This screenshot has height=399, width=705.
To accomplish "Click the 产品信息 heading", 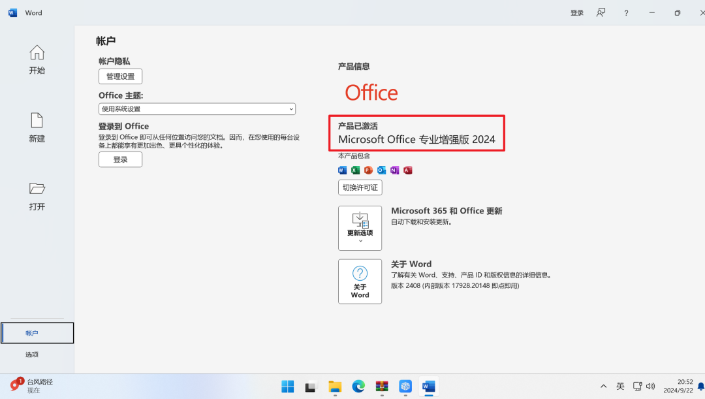I will coord(354,67).
